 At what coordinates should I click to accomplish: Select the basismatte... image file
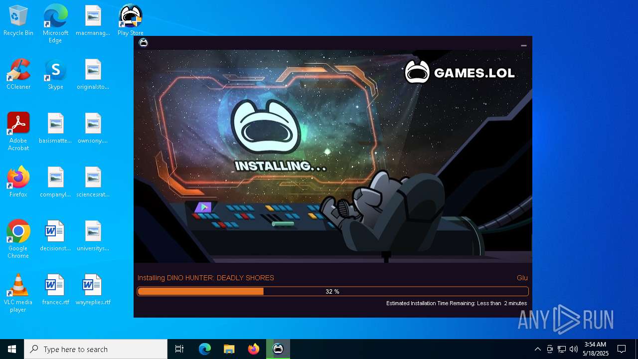pos(55,129)
